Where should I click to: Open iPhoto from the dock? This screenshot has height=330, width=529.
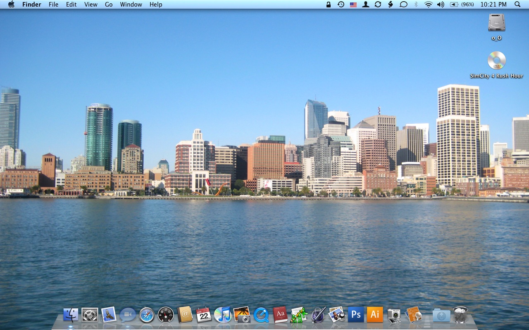pyautogui.click(x=242, y=315)
